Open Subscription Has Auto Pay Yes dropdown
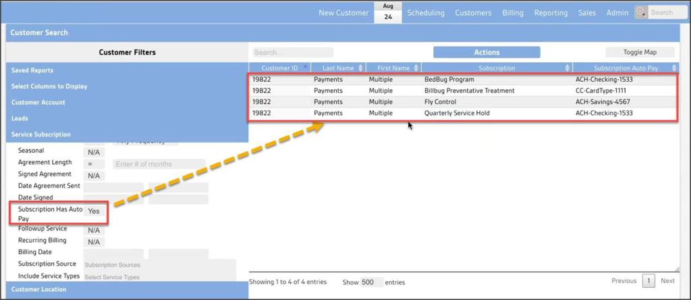691x300 pixels. (x=94, y=211)
